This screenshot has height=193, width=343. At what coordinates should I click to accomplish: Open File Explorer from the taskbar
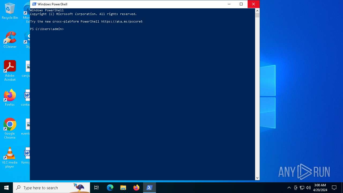click(x=123, y=188)
